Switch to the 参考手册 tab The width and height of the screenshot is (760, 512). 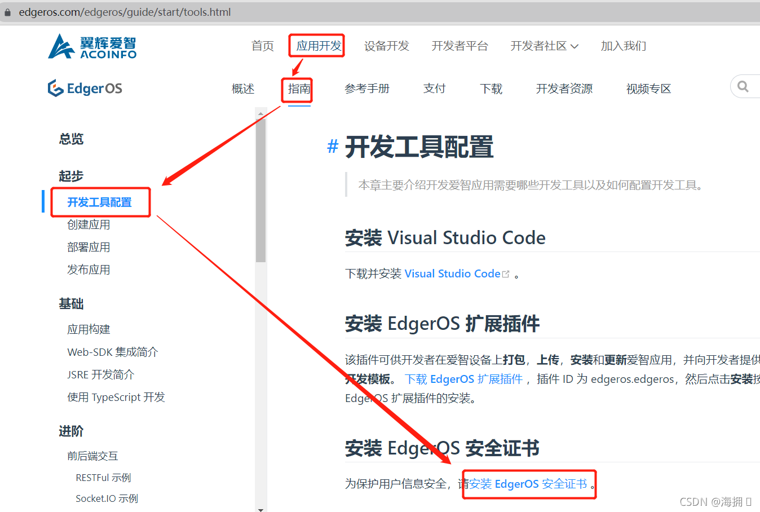click(x=367, y=89)
